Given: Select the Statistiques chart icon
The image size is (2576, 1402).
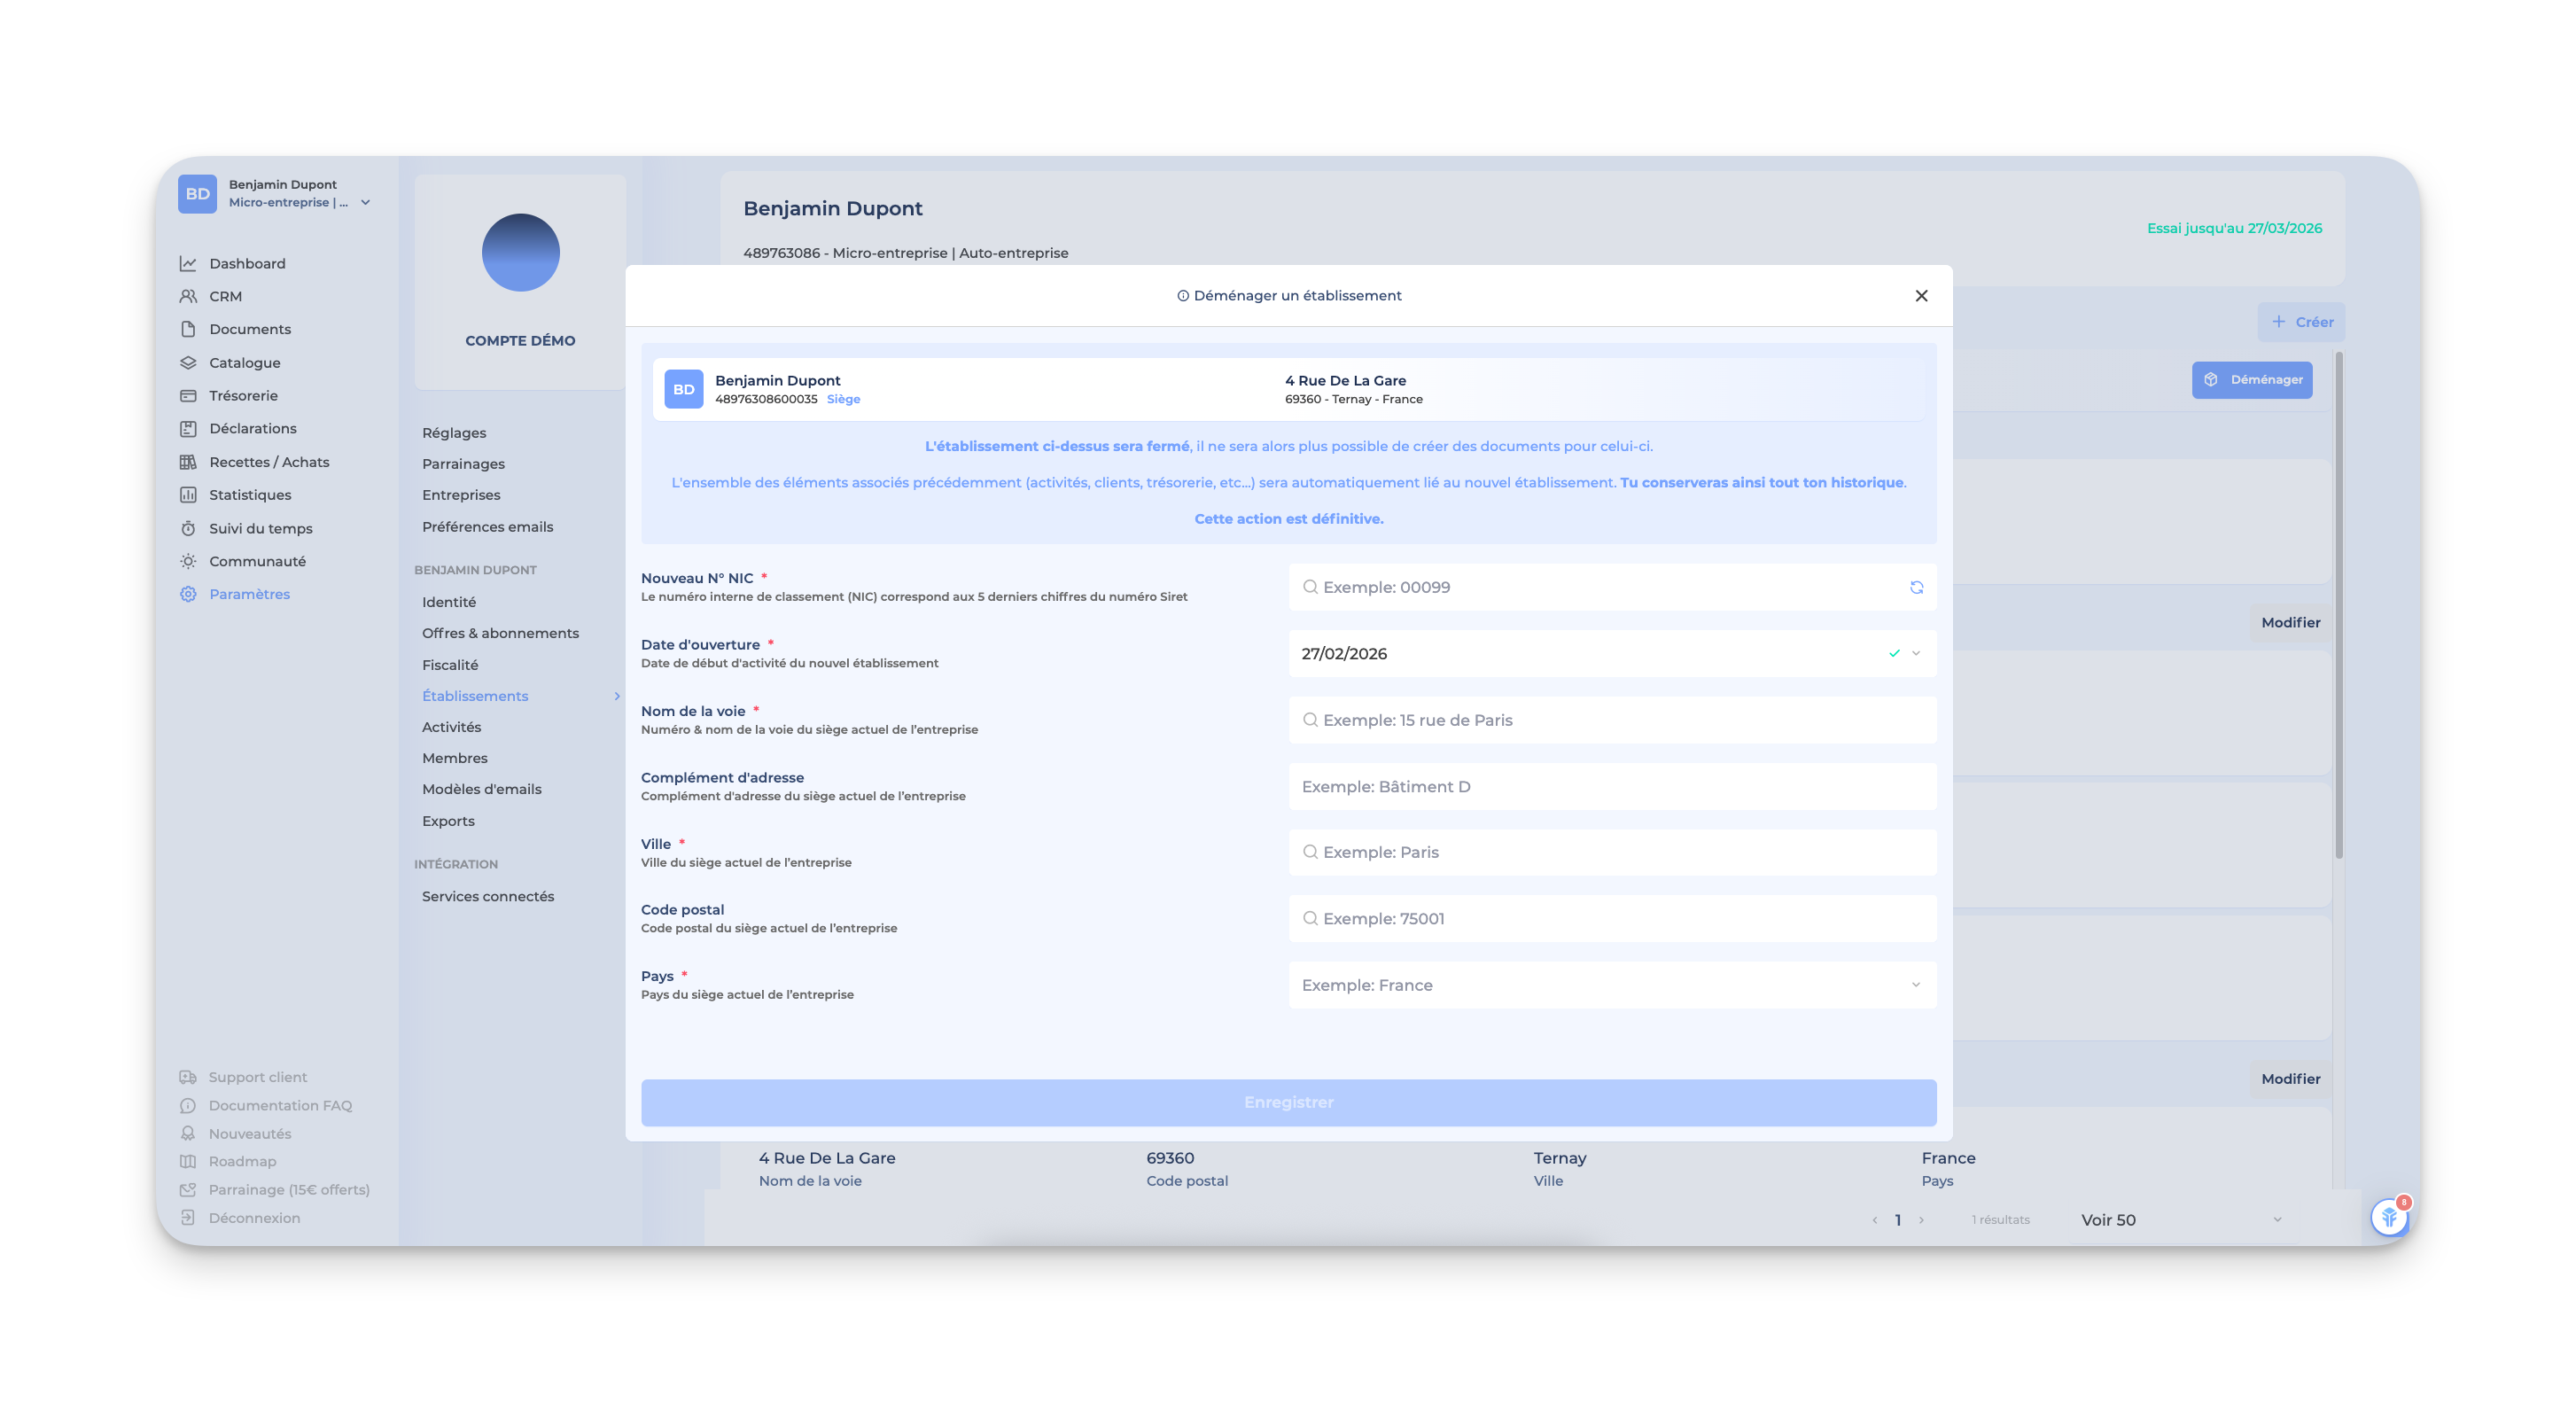Looking at the screenshot, I should click(x=188, y=495).
